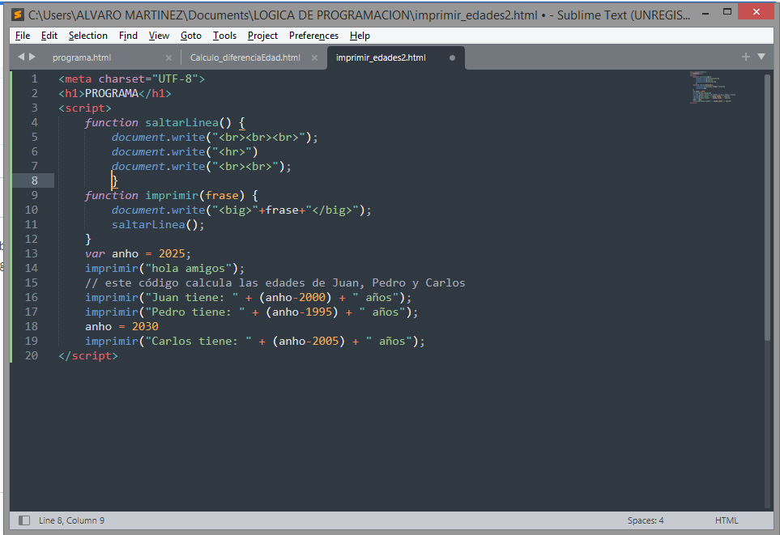Image resolution: width=780 pixels, height=535 pixels.
Task: Switch to the Calculo_diferenciaEdad.html tab
Action: click(245, 57)
